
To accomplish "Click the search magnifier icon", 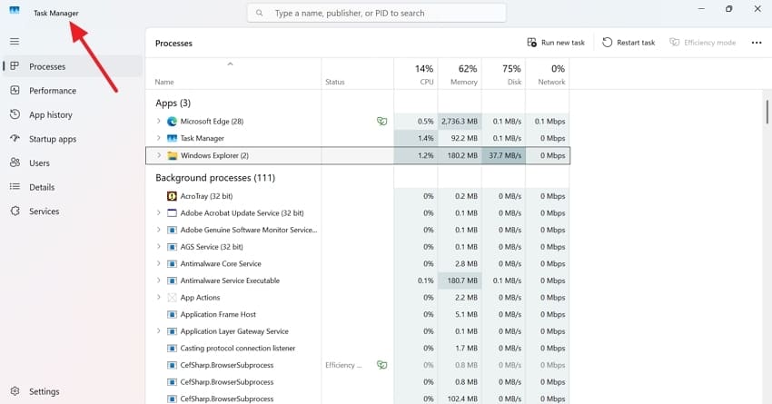I will point(259,13).
